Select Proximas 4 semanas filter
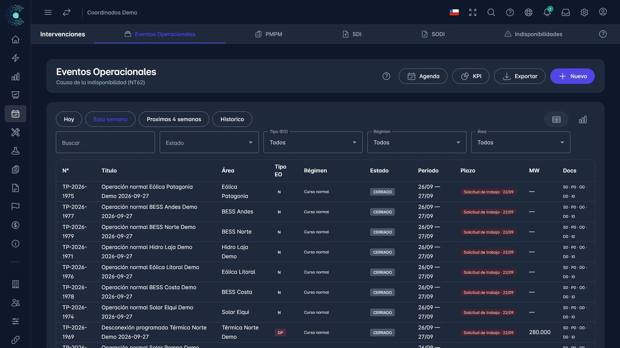Image resolution: width=620 pixels, height=348 pixels. [174, 119]
